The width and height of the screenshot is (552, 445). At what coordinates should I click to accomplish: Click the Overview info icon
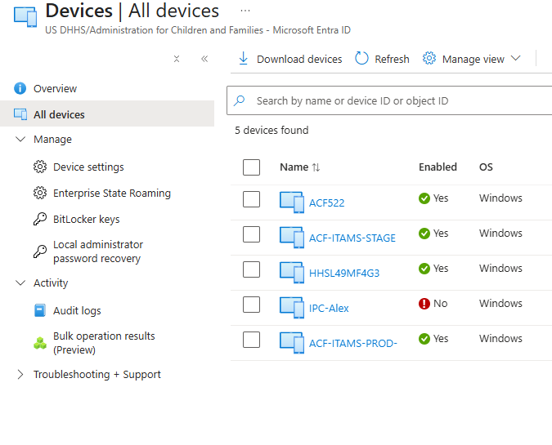[x=20, y=89]
